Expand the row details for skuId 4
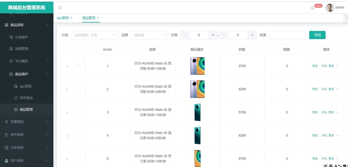Screen dimensions: 348x167 (x=67, y=136)
